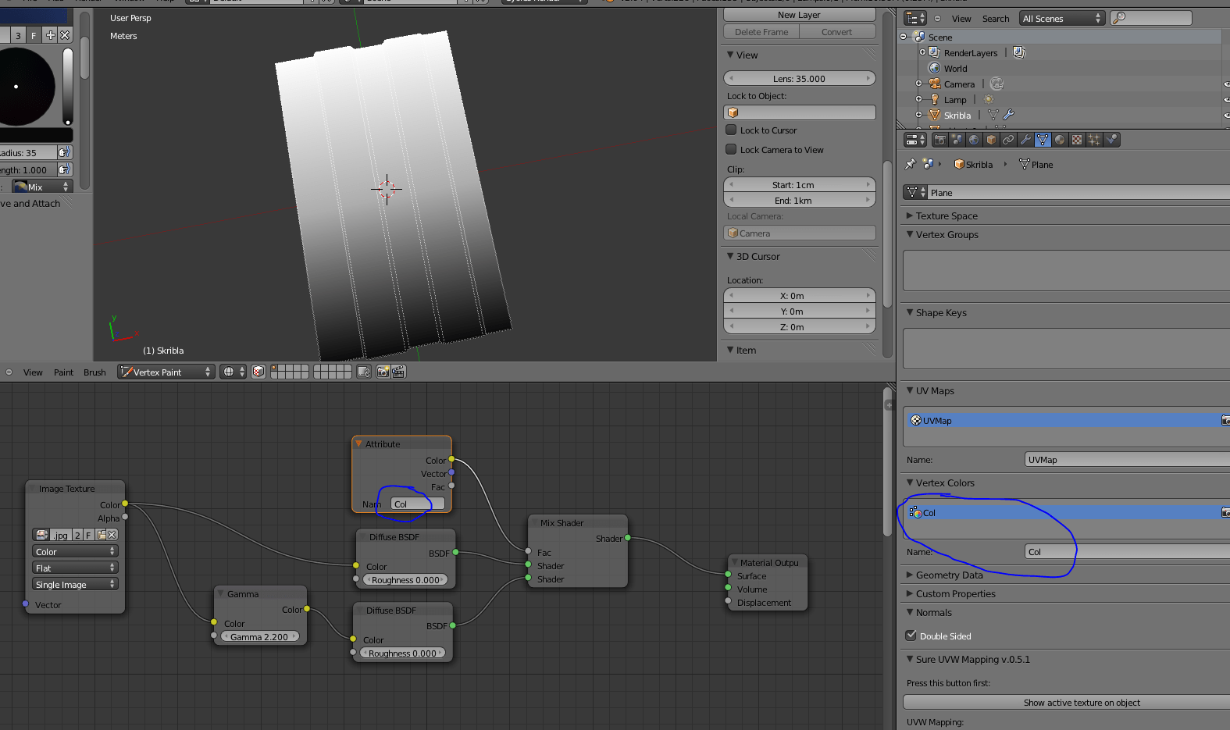Click the Lens 35.000 field
This screenshot has width=1230, height=730.
[x=799, y=78]
